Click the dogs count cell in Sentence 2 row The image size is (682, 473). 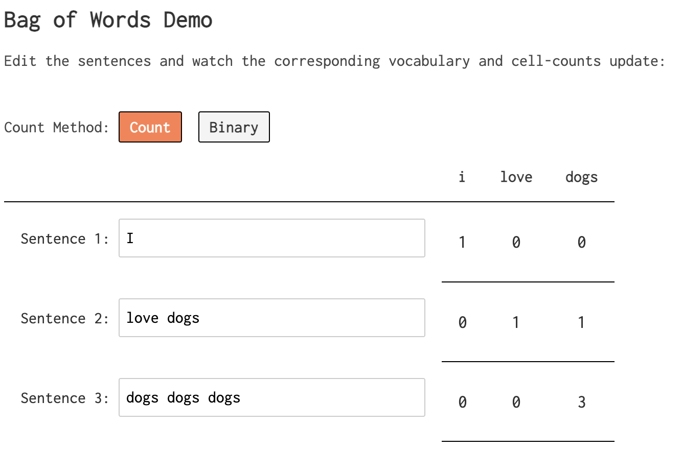pyautogui.click(x=582, y=322)
